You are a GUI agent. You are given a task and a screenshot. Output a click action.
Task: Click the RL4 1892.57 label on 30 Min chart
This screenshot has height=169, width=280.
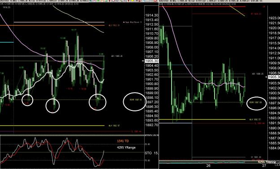coord(255,119)
